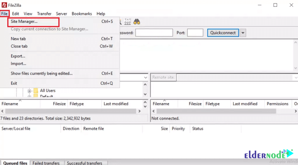
Task: Open the Bookmarks menu
Action: point(82,14)
